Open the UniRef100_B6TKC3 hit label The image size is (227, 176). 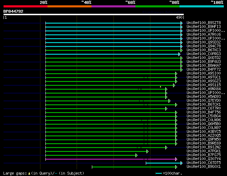[x=204, y=50]
